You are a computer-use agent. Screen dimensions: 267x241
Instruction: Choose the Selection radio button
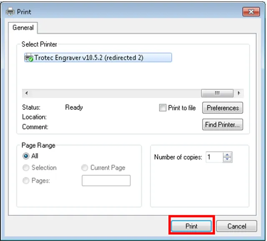(26, 168)
